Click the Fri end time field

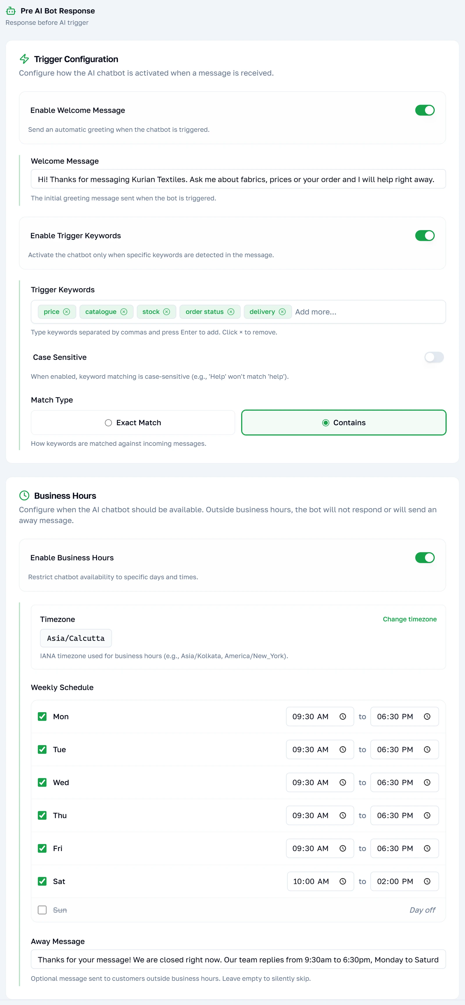(405, 848)
